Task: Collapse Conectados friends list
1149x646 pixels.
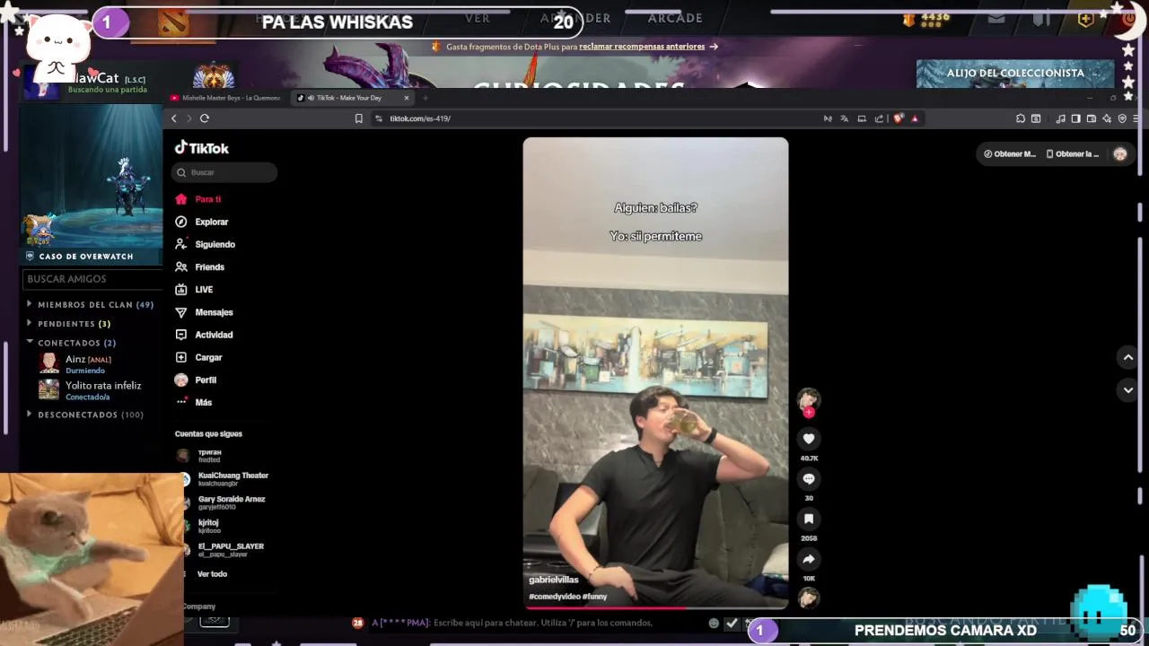Action: 73,343
